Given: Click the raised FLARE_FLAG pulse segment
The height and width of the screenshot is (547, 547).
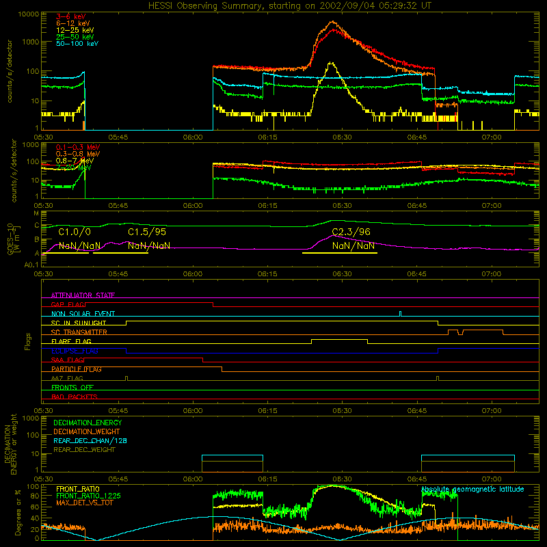Looking at the screenshot, I should click(x=339, y=340).
